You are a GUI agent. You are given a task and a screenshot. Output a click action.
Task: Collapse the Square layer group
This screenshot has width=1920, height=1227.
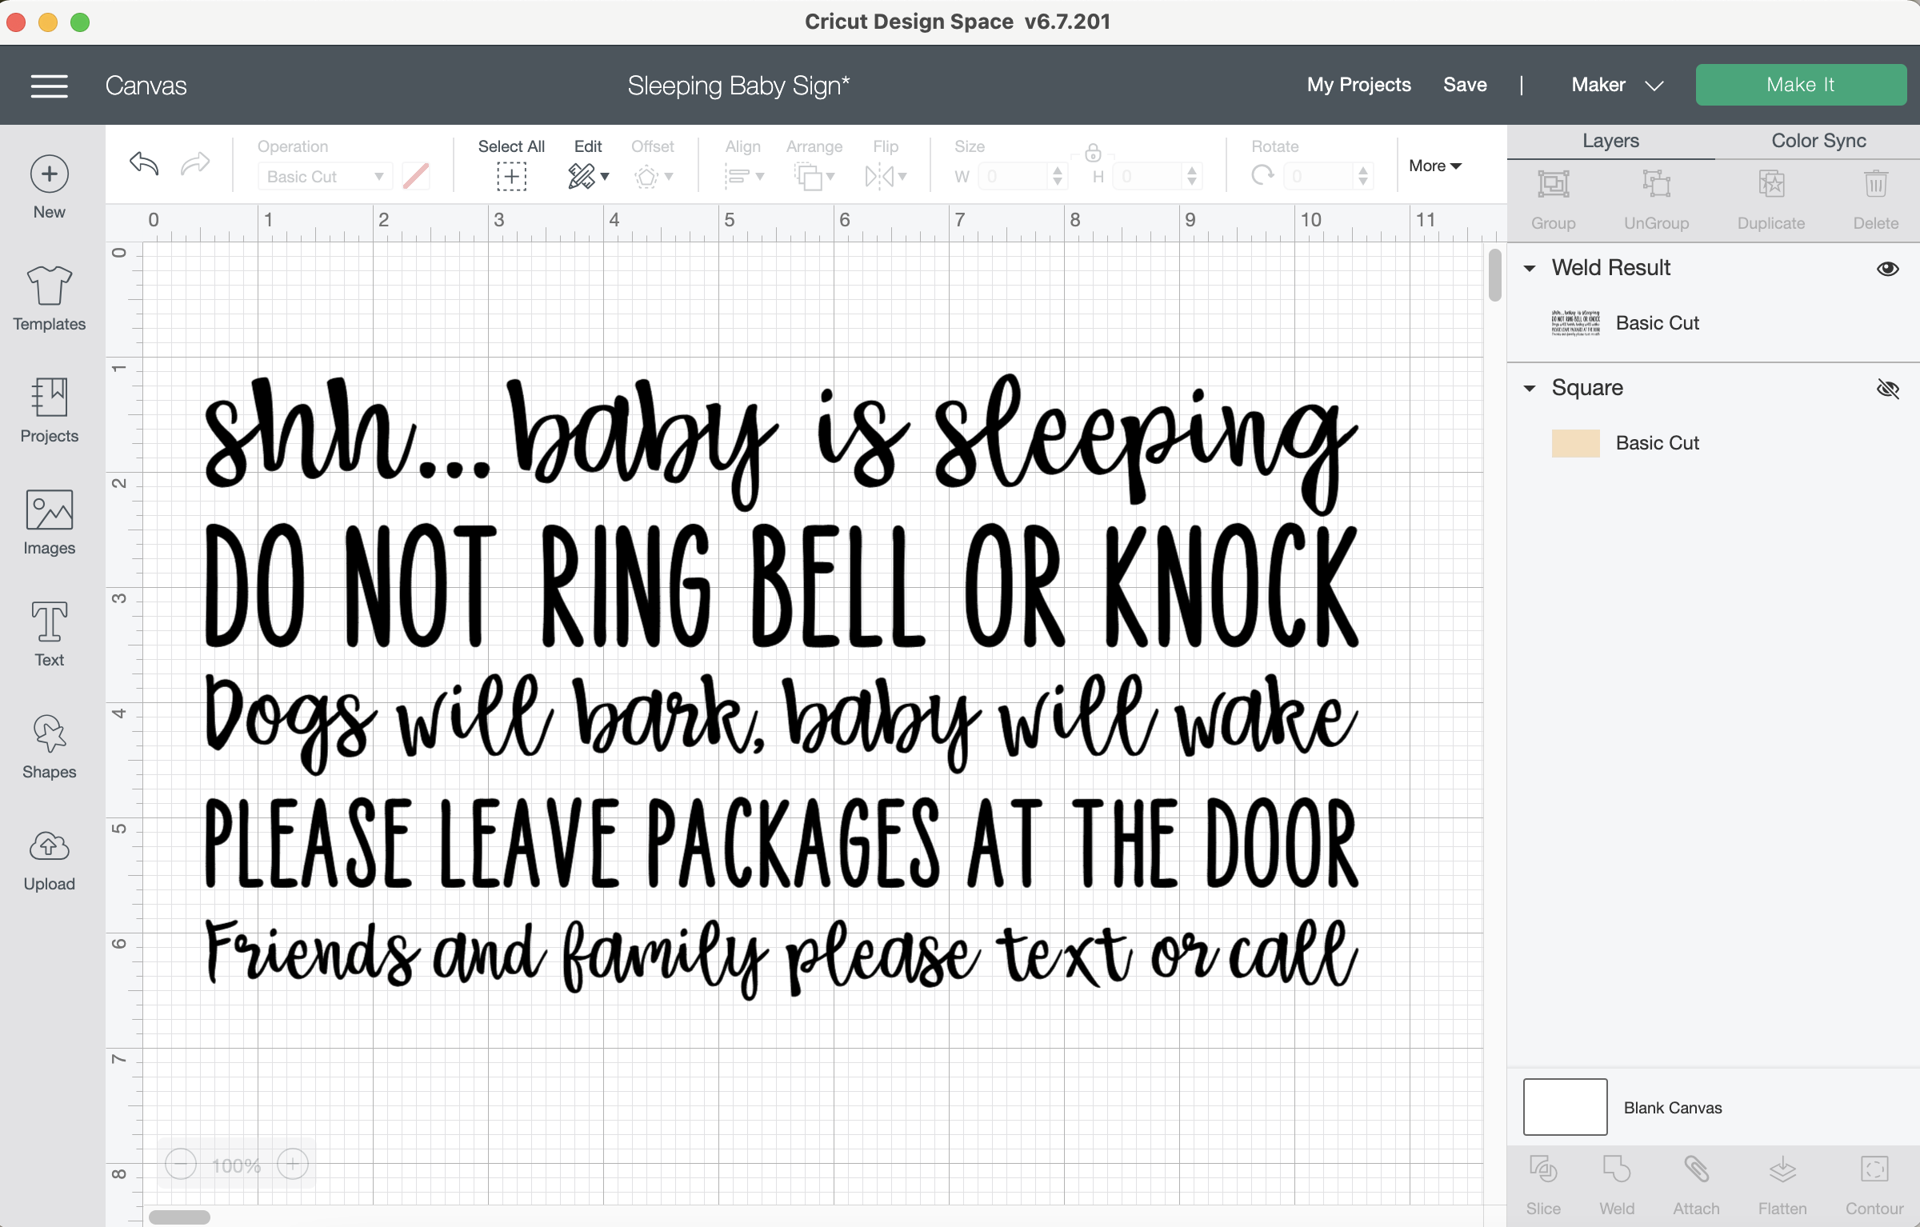tap(1530, 389)
